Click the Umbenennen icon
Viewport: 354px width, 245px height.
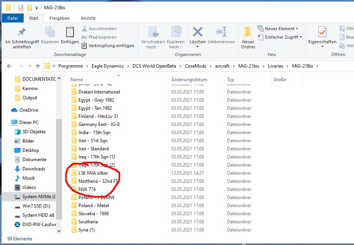221,32
